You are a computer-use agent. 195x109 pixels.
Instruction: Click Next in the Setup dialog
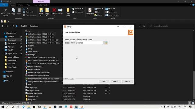point(115,81)
